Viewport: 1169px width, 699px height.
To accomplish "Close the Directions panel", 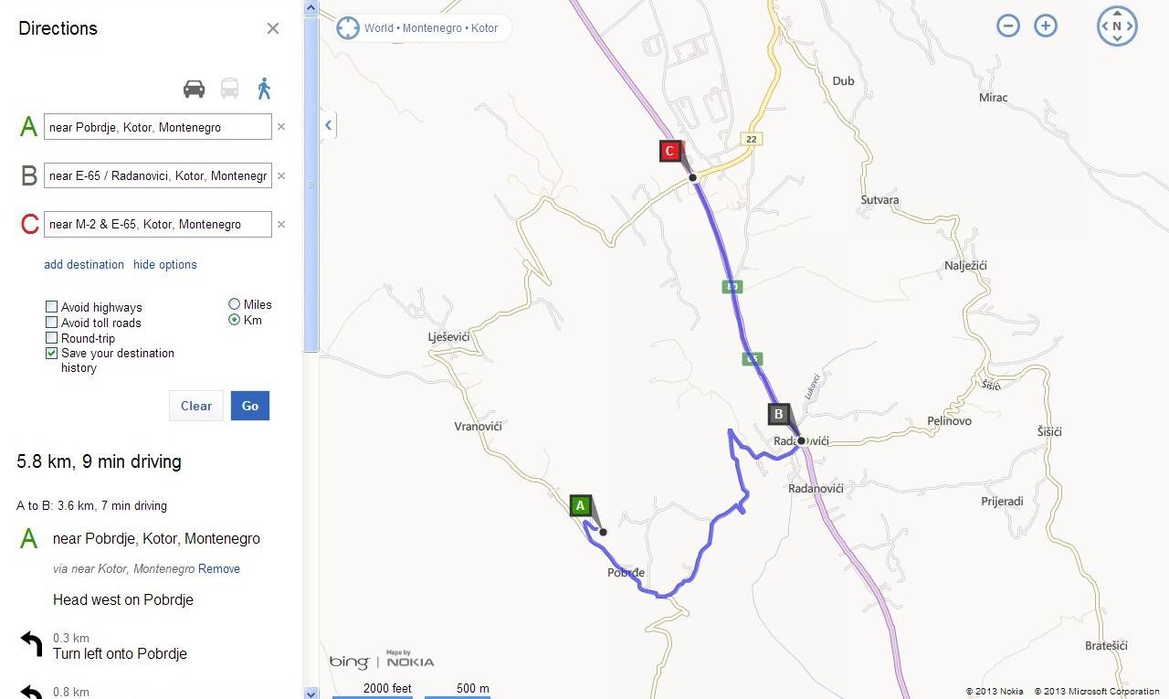I will point(273,28).
